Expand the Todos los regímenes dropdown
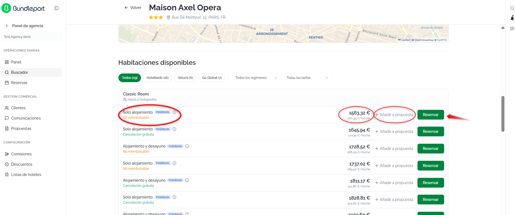The image size is (515, 215). tap(256, 78)
